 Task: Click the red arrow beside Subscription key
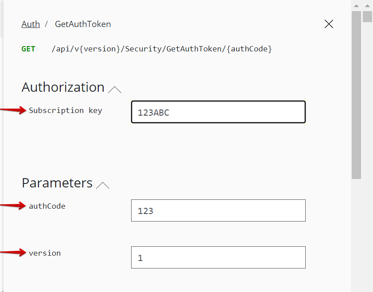tap(13, 110)
